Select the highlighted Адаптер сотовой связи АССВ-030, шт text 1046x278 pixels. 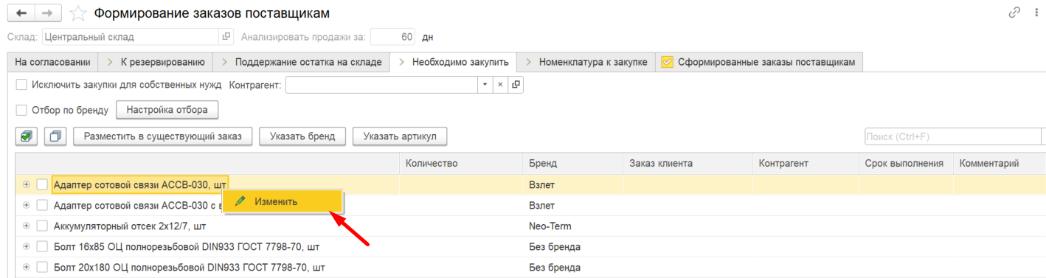[140, 184]
